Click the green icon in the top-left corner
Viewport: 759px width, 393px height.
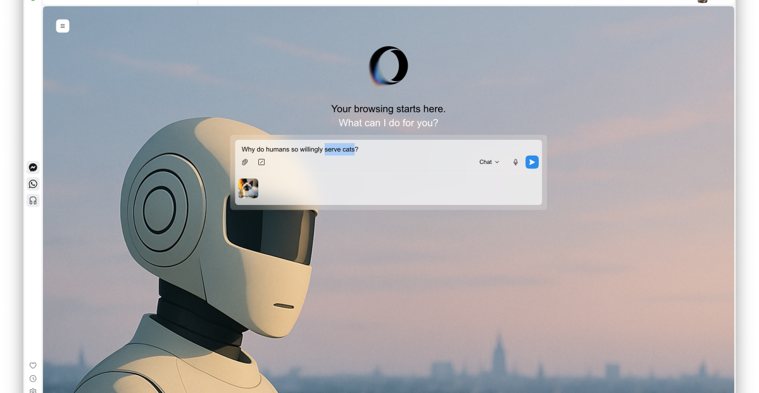(32, 2)
